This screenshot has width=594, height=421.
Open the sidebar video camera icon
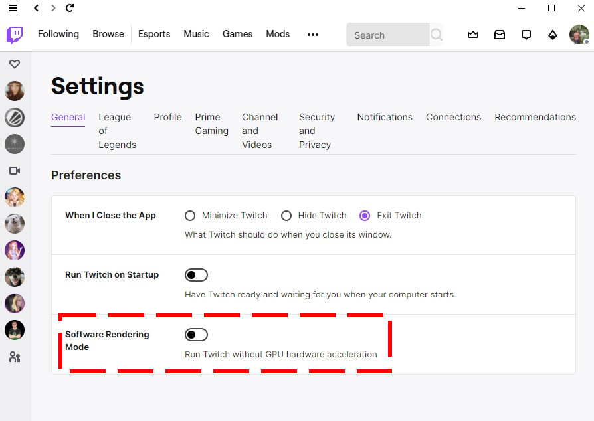(15, 171)
